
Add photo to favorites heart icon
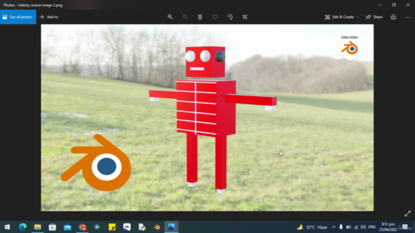tap(215, 17)
